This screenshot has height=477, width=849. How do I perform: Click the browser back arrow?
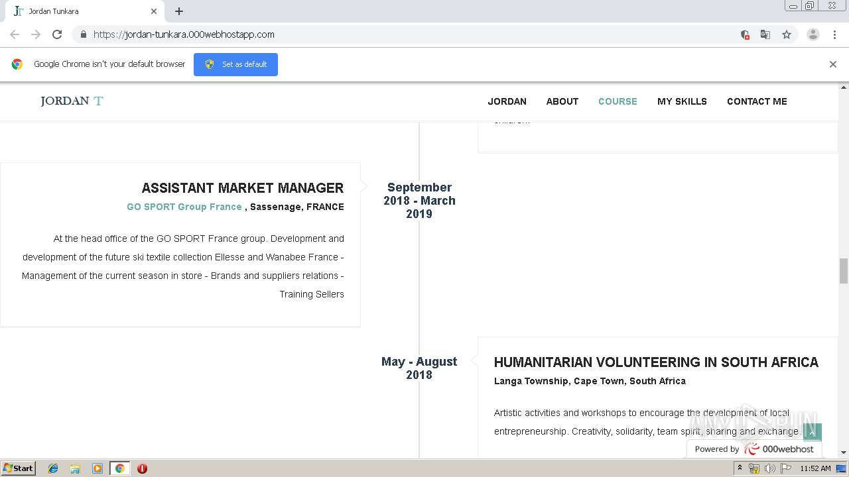click(15, 34)
